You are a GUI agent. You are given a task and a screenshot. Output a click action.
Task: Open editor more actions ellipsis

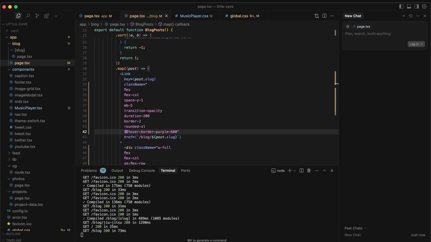point(332,16)
